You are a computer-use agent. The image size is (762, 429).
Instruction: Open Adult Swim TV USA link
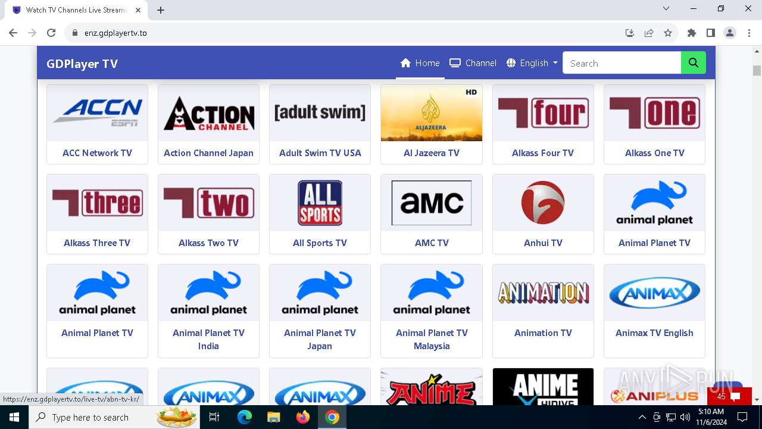point(320,153)
